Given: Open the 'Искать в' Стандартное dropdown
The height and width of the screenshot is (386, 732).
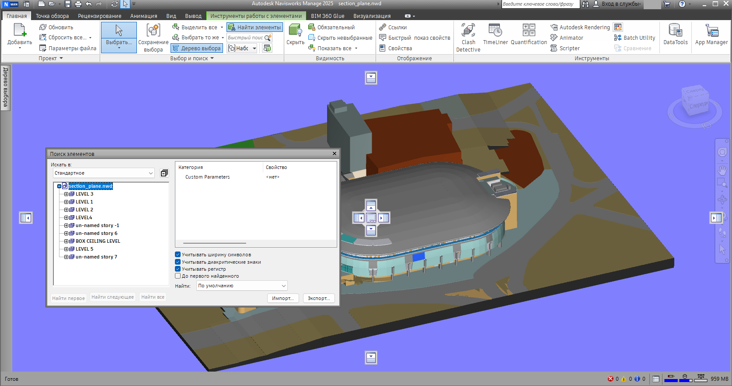Looking at the screenshot, I should pyautogui.click(x=104, y=173).
